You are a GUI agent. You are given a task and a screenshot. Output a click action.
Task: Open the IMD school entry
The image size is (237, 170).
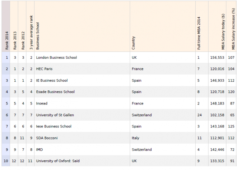point(39,149)
